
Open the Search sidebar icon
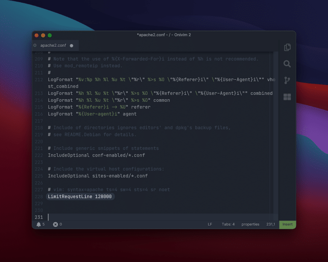click(x=287, y=64)
